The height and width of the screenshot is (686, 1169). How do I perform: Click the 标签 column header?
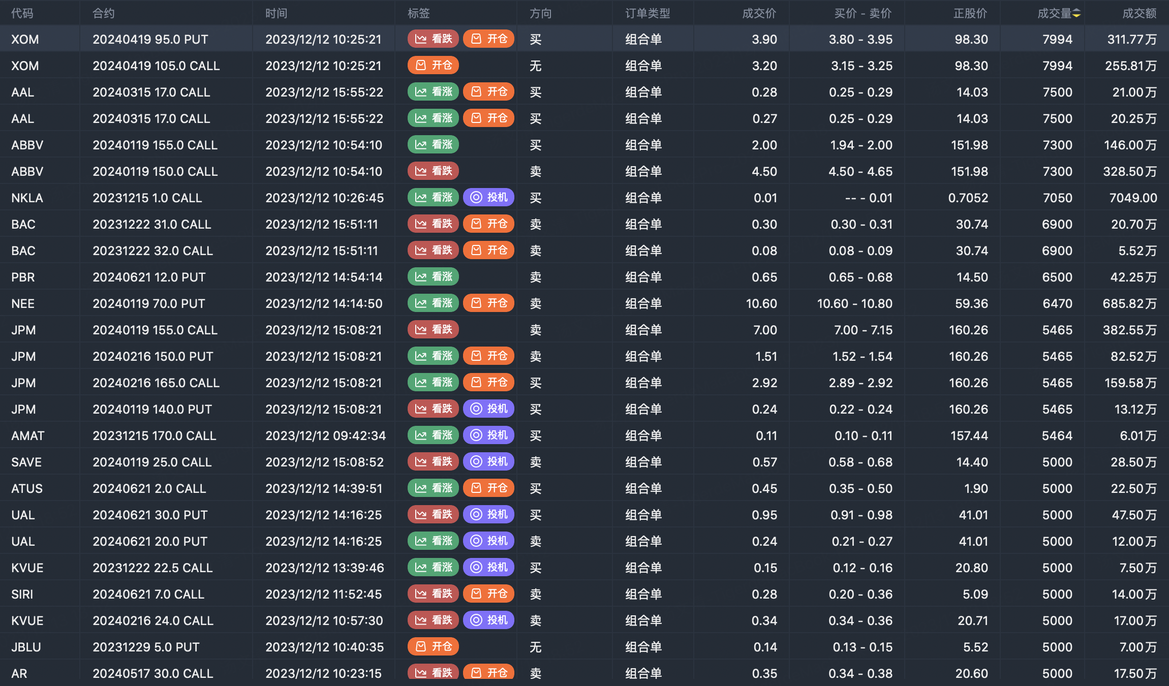click(x=418, y=14)
